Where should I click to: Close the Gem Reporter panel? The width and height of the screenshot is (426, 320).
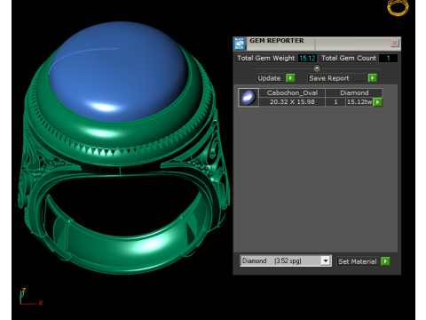tap(395, 44)
